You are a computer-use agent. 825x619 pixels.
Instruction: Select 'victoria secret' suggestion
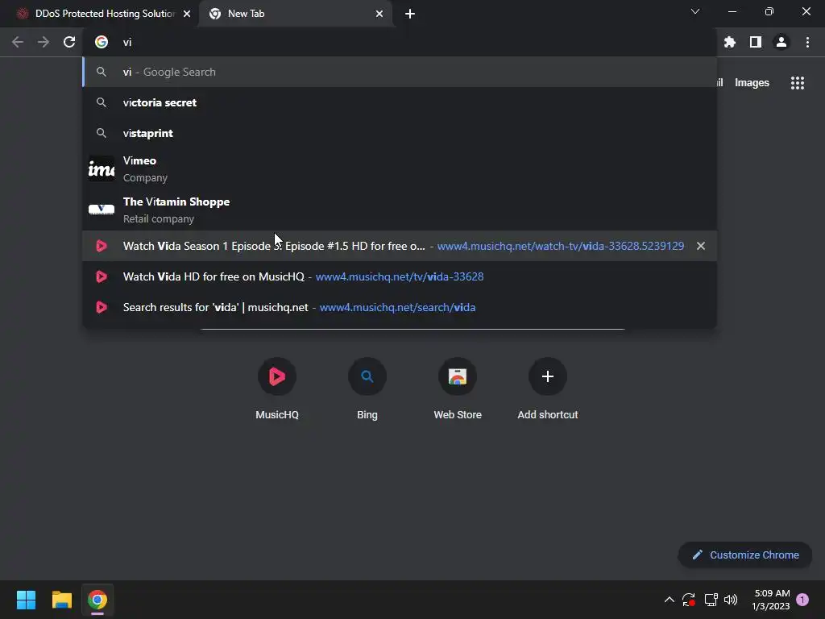click(400, 102)
